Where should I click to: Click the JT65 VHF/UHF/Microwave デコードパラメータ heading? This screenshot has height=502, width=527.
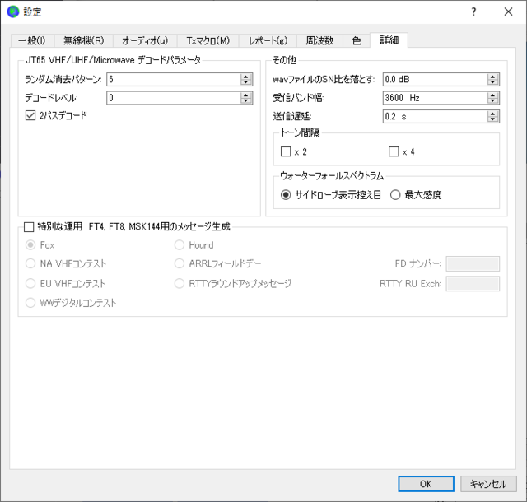point(114,60)
